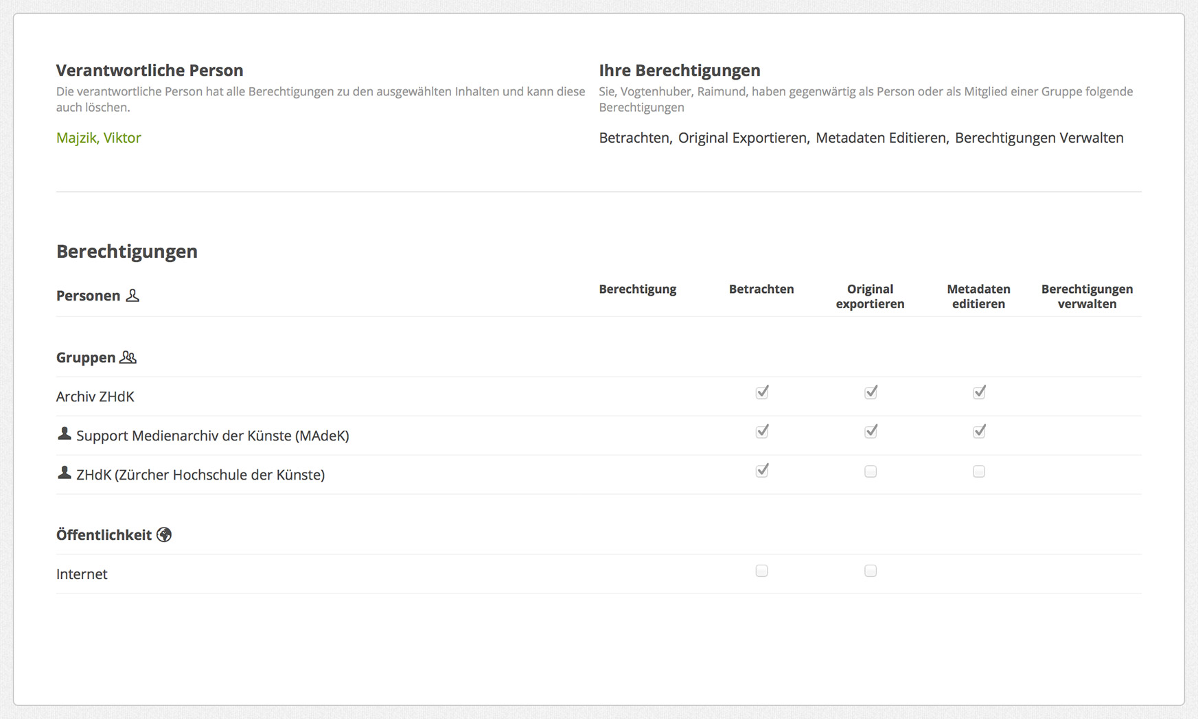The height and width of the screenshot is (719, 1198).
Task: Toggle Betrachten for Support Medienarchiv der Künste
Action: click(761, 432)
